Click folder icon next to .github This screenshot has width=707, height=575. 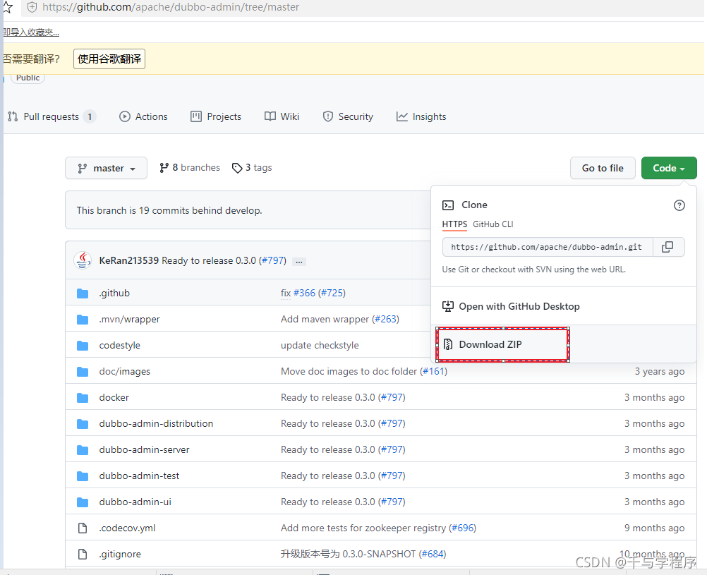(83, 293)
